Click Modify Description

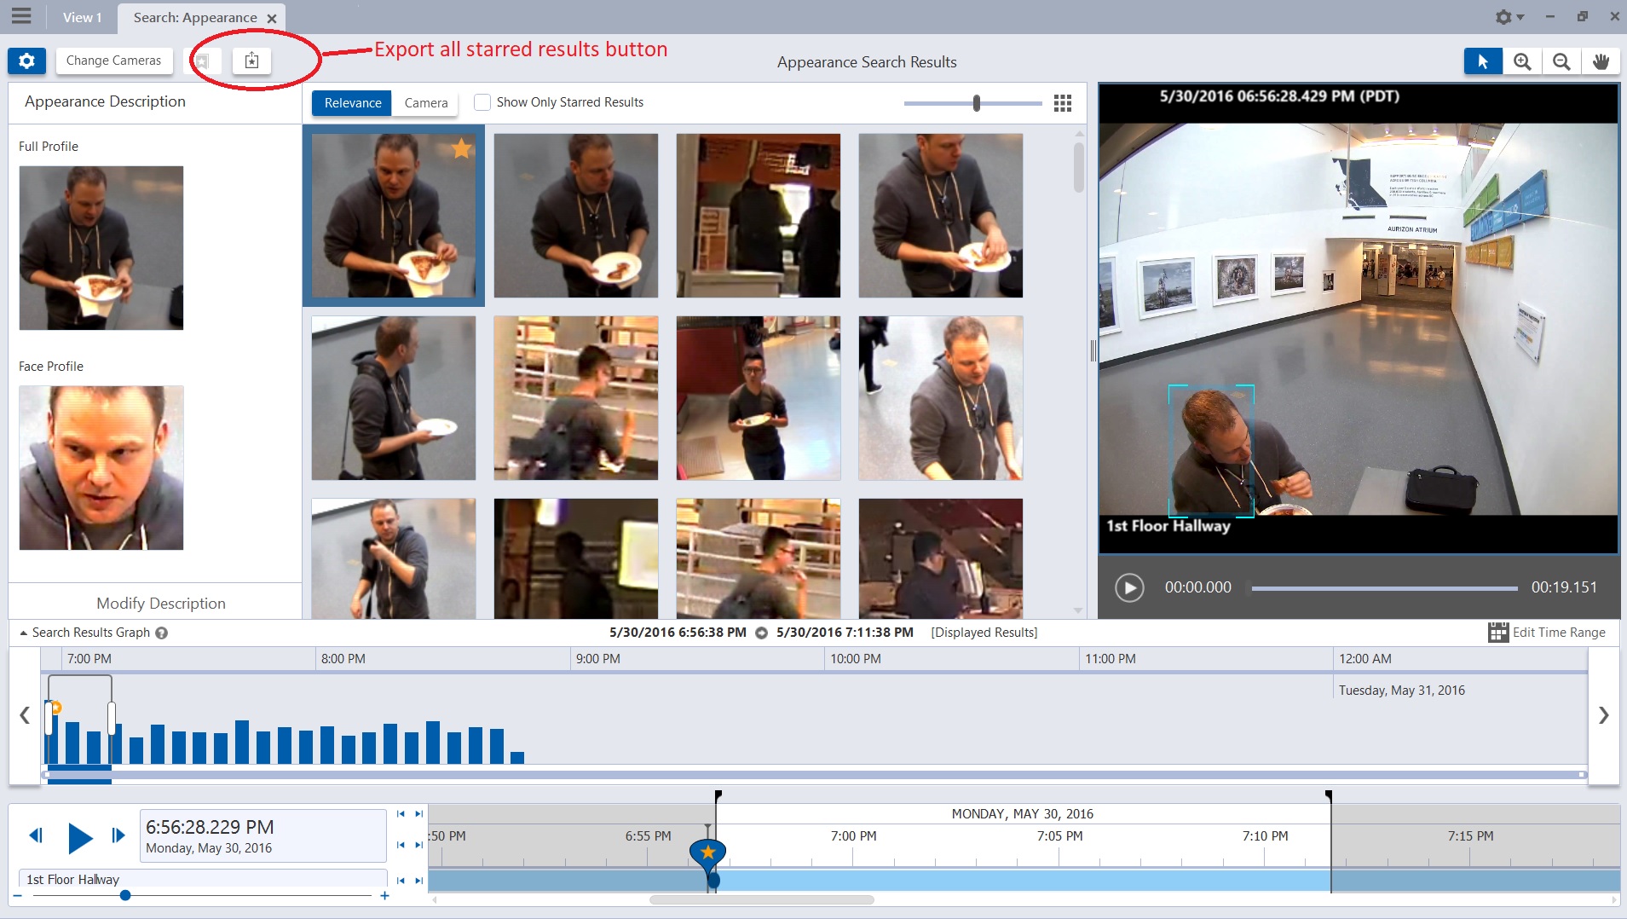click(x=159, y=602)
